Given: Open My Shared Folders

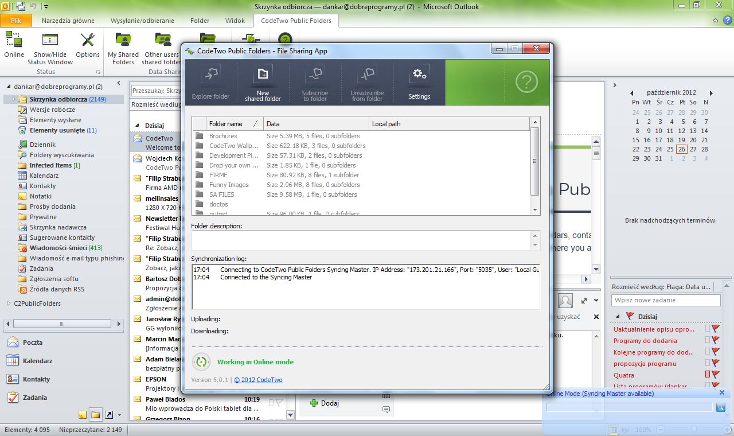Looking at the screenshot, I should point(123,48).
